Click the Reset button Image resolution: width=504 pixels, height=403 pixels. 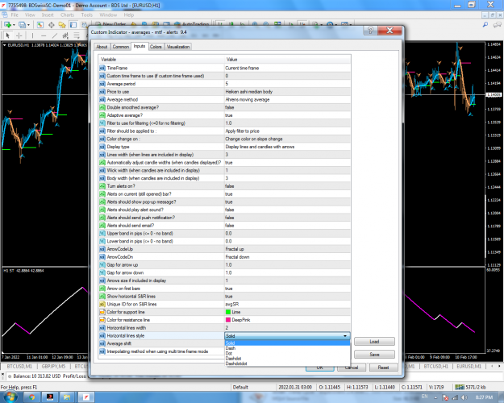point(383,368)
